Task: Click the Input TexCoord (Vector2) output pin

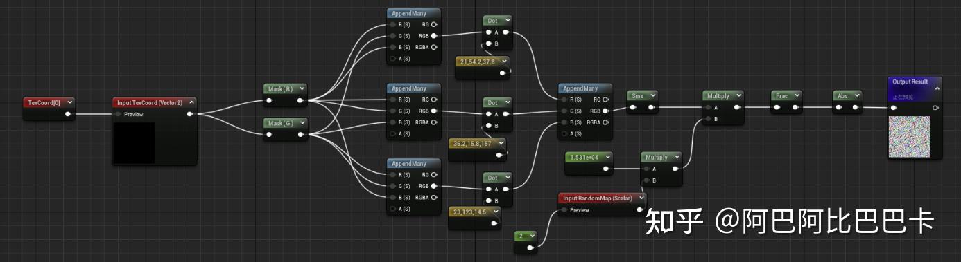Action: [x=190, y=114]
